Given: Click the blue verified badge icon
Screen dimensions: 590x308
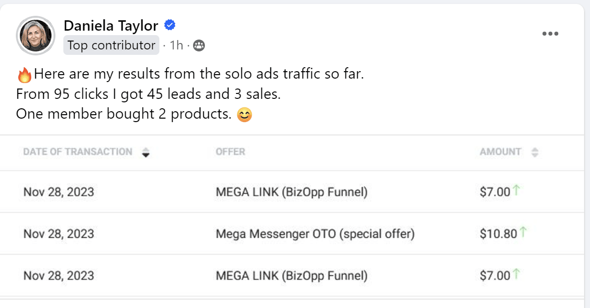Looking at the screenshot, I should [170, 25].
